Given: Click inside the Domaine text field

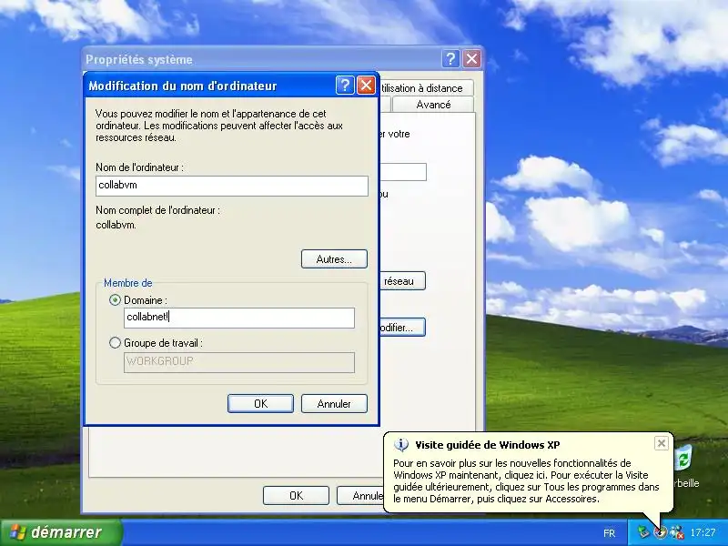Looking at the screenshot, I should (239, 318).
